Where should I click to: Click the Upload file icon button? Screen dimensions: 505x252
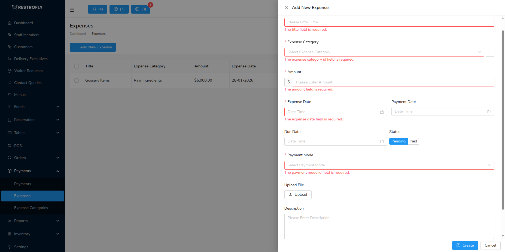[298, 194]
